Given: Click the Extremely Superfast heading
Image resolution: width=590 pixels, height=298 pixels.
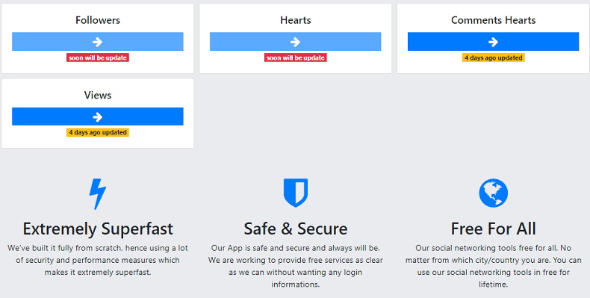Looking at the screenshot, I should [98, 229].
